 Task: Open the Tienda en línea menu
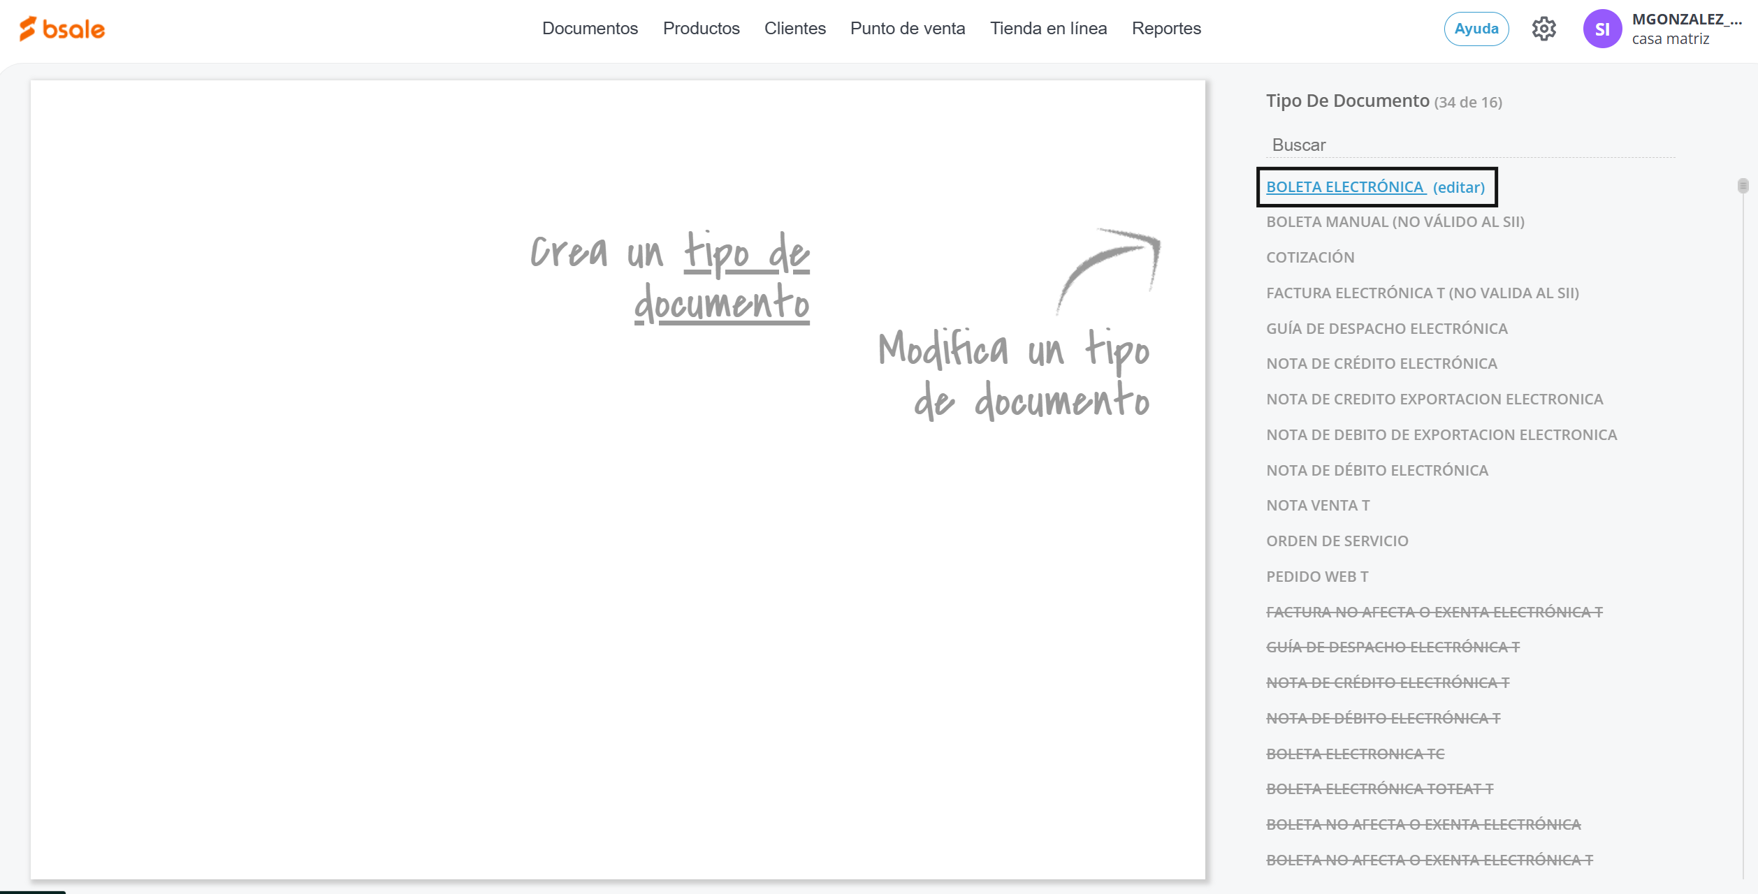[1048, 29]
